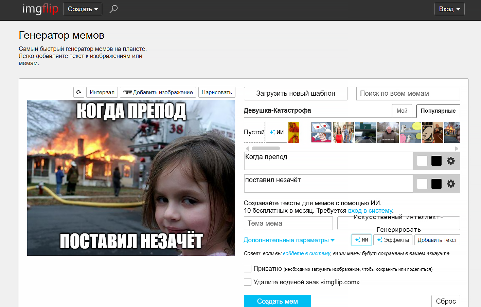Screen dimensions: 481x307
Task: Follow the 'вход в систему' link
Action: click(370, 211)
